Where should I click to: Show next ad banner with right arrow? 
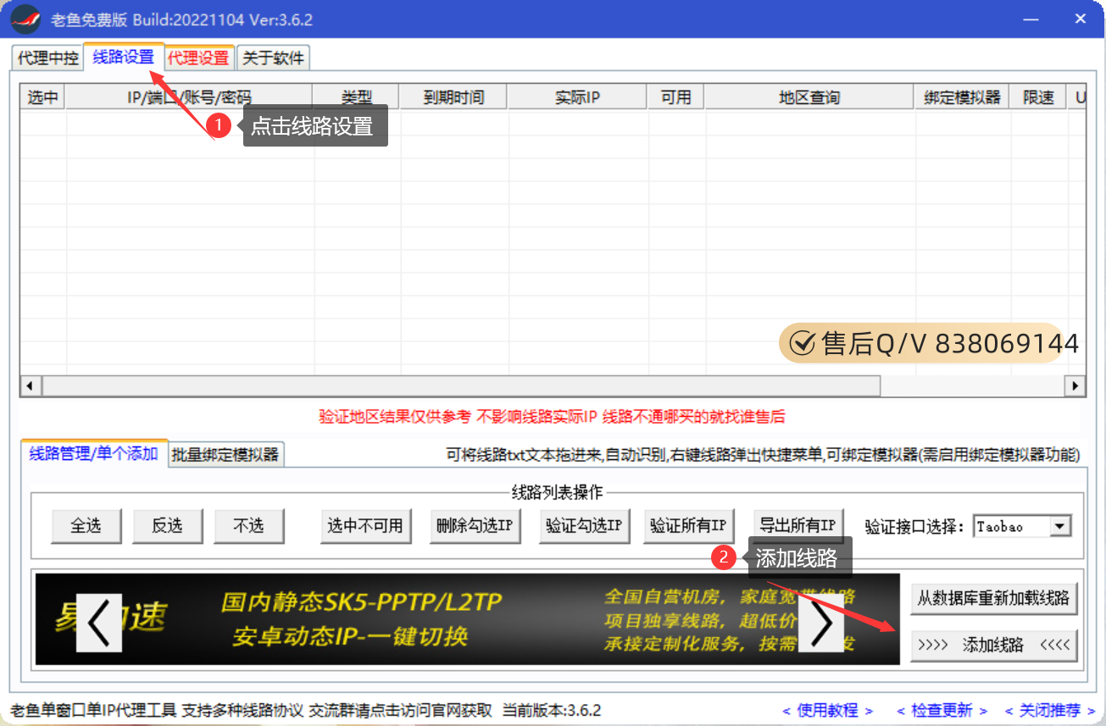click(820, 623)
